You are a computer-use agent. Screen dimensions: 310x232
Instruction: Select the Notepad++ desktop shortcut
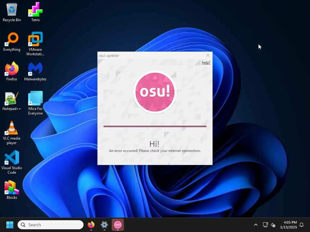pos(12,101)
